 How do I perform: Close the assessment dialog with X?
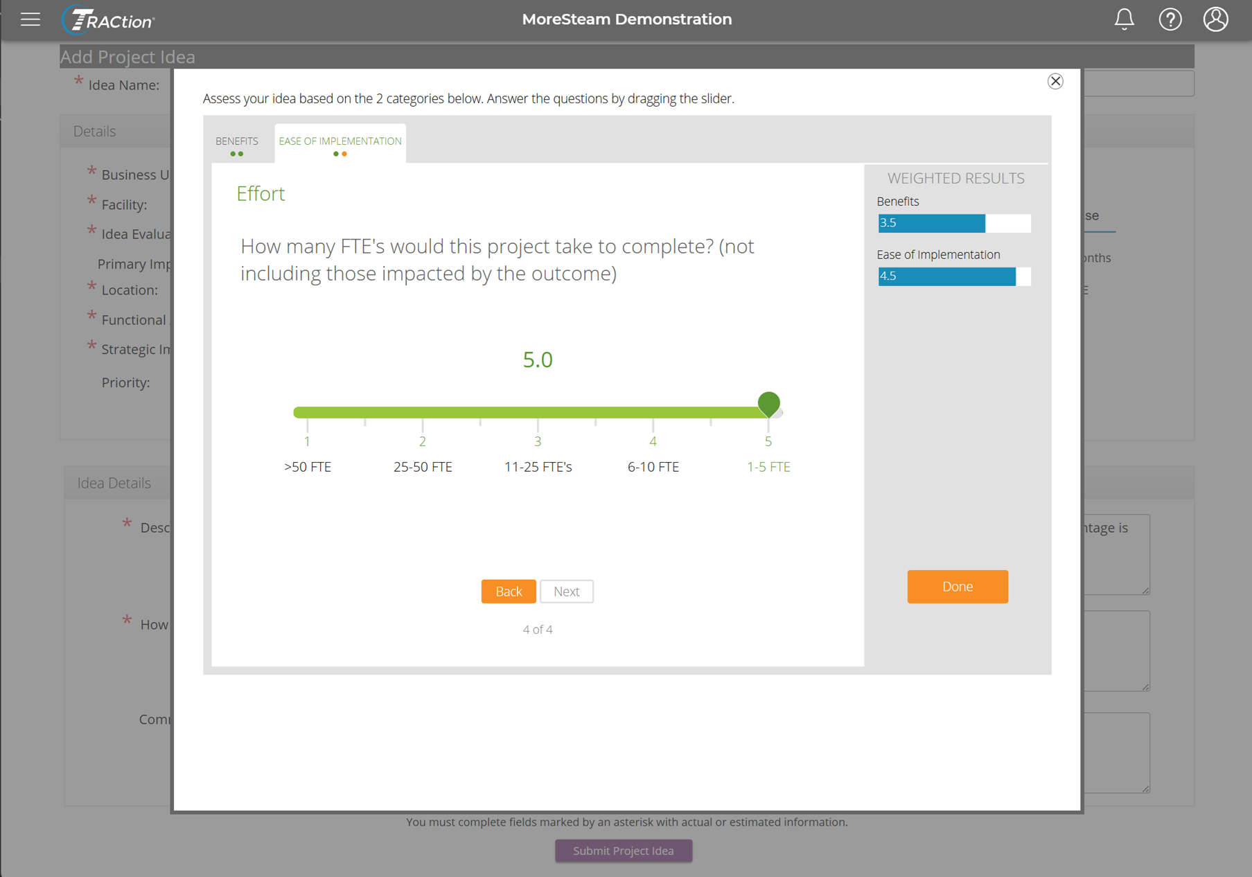[x=1055, y=81]
